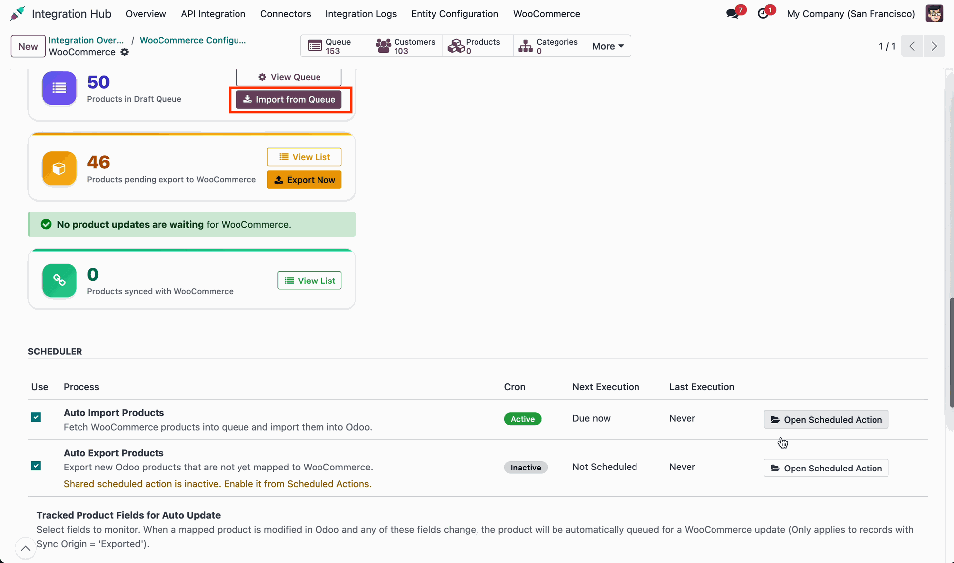This screenshot has height=563, width=954.
Task: Open the Entity Configuration menu
Action: click(x=455, y=14)
